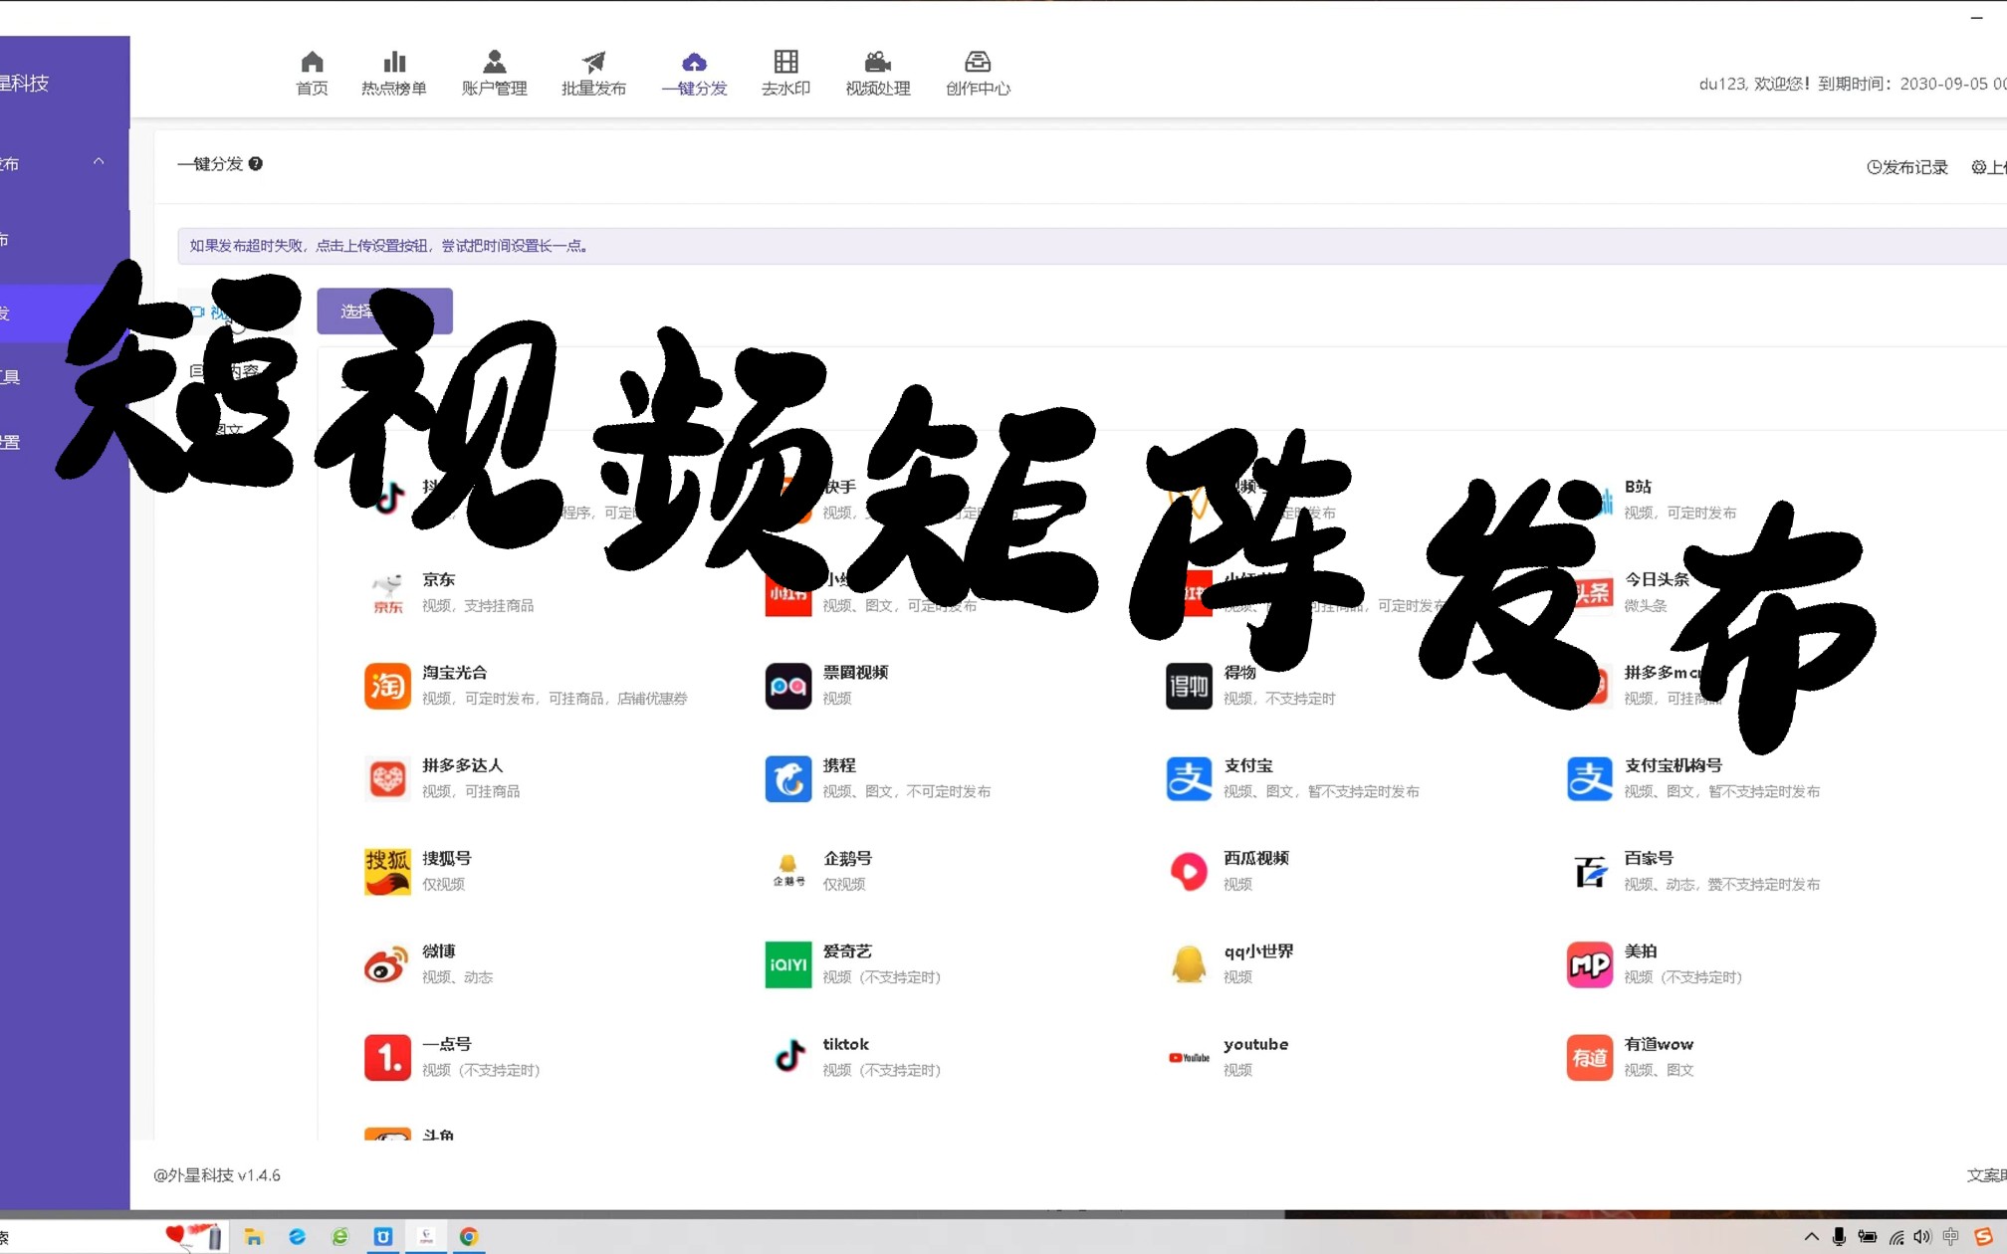Select the 京东 platform icon
This screenshot has width=2007, height=1254.
click(x=387, y=593)
